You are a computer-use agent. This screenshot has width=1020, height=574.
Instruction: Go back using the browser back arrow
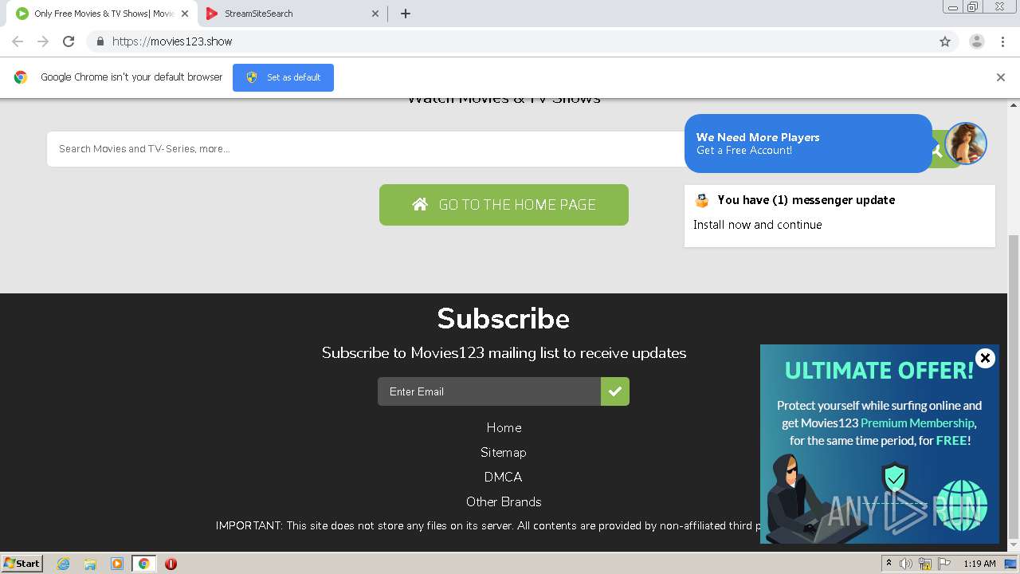coord(18,41)
